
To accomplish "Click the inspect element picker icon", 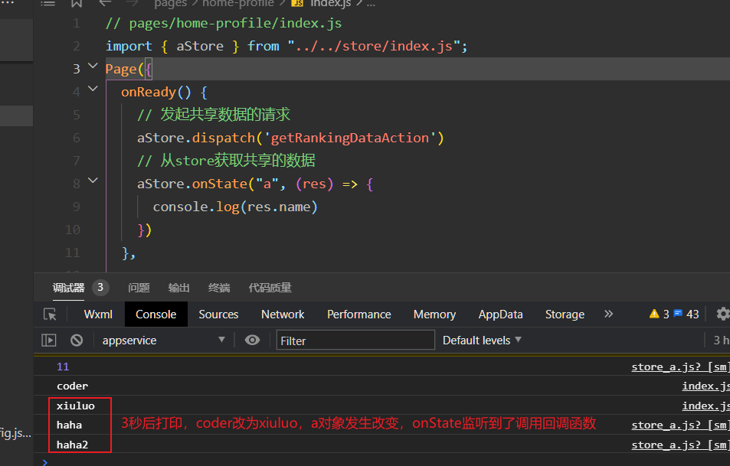I will coord(51,314).
